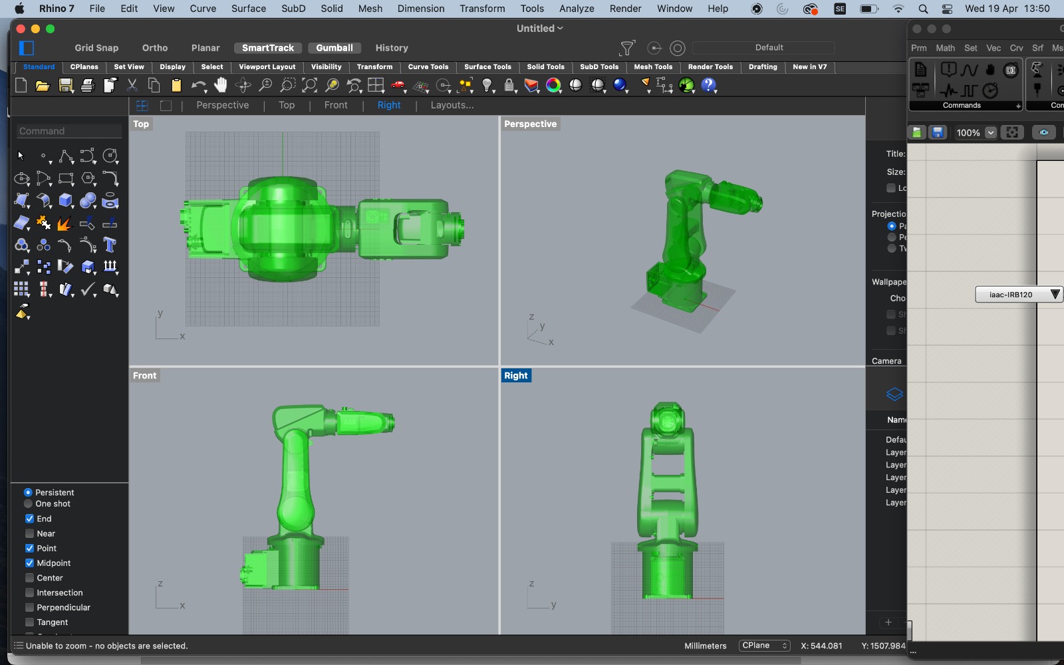Disable SmartTrack

coord(268,48)
